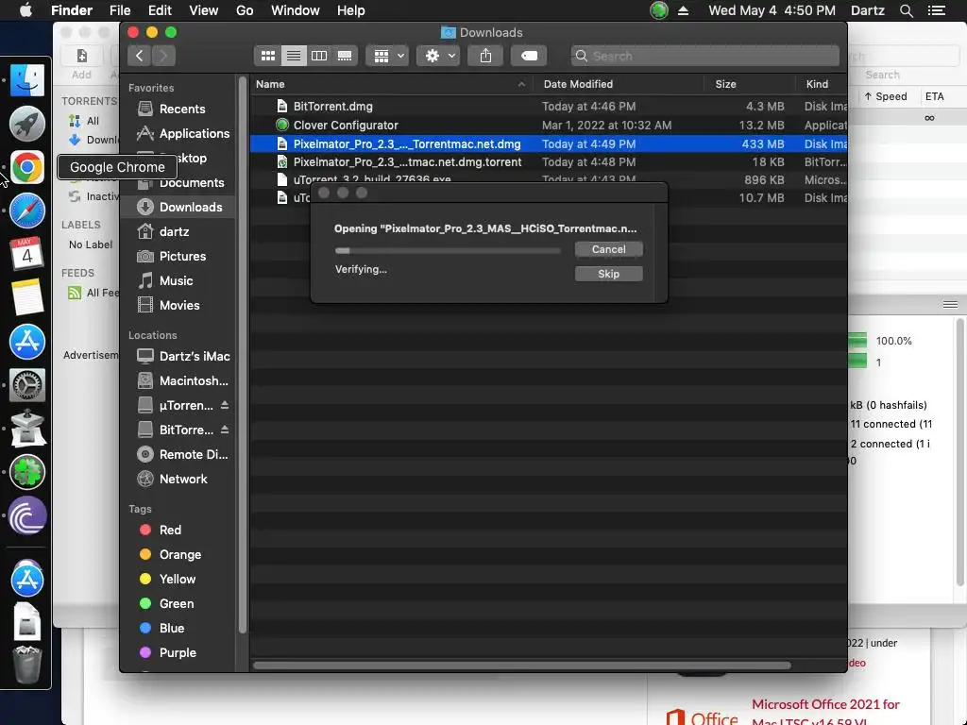Select Pixelmator_Pro torrentmac.net.dmg.torrent file
The image size is (967, 725).
[549, 162]
